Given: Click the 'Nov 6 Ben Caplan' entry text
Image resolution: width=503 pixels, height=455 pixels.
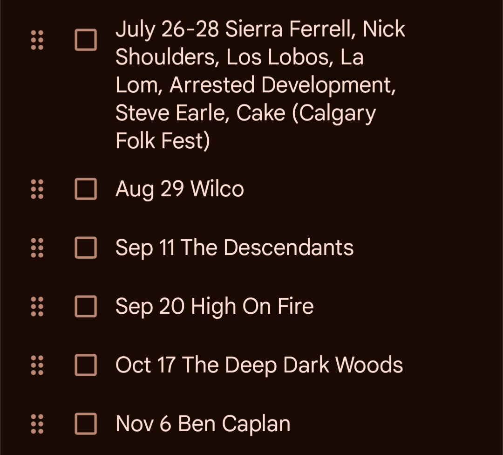Looking at the screenshot, I should (203, 424).
